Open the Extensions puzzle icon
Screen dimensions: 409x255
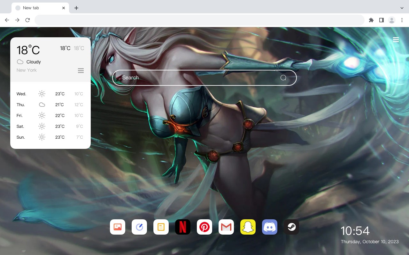371,20
